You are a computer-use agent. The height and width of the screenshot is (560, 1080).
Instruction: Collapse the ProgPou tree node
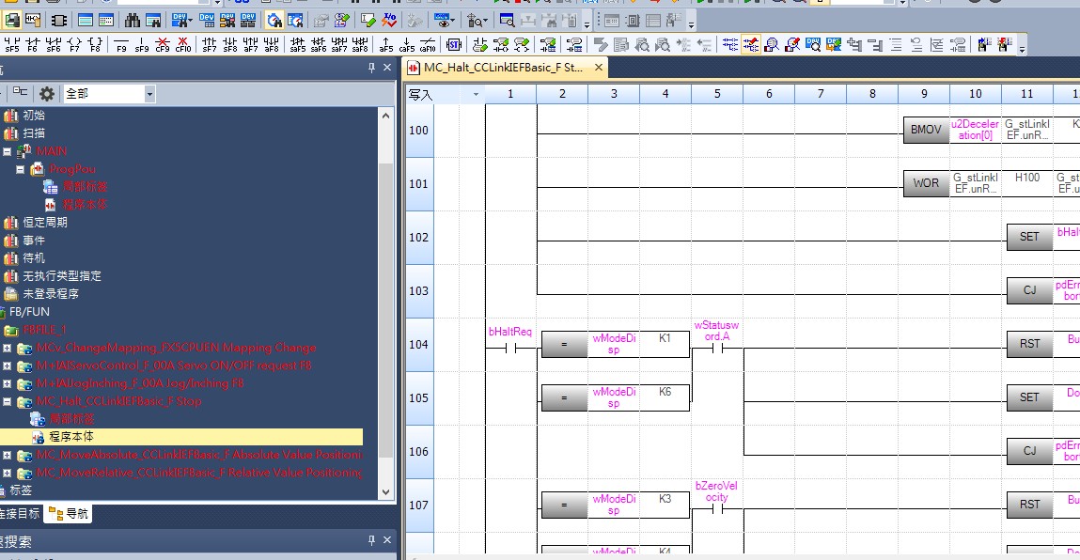pos(20,169)
